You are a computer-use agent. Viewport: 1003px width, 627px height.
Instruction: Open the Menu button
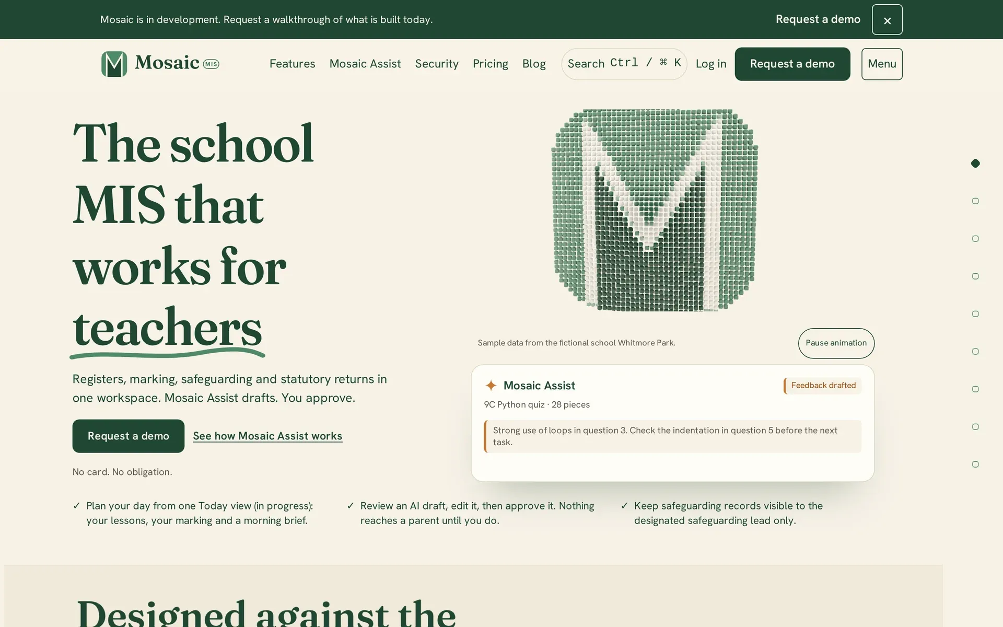coord(882,64)
